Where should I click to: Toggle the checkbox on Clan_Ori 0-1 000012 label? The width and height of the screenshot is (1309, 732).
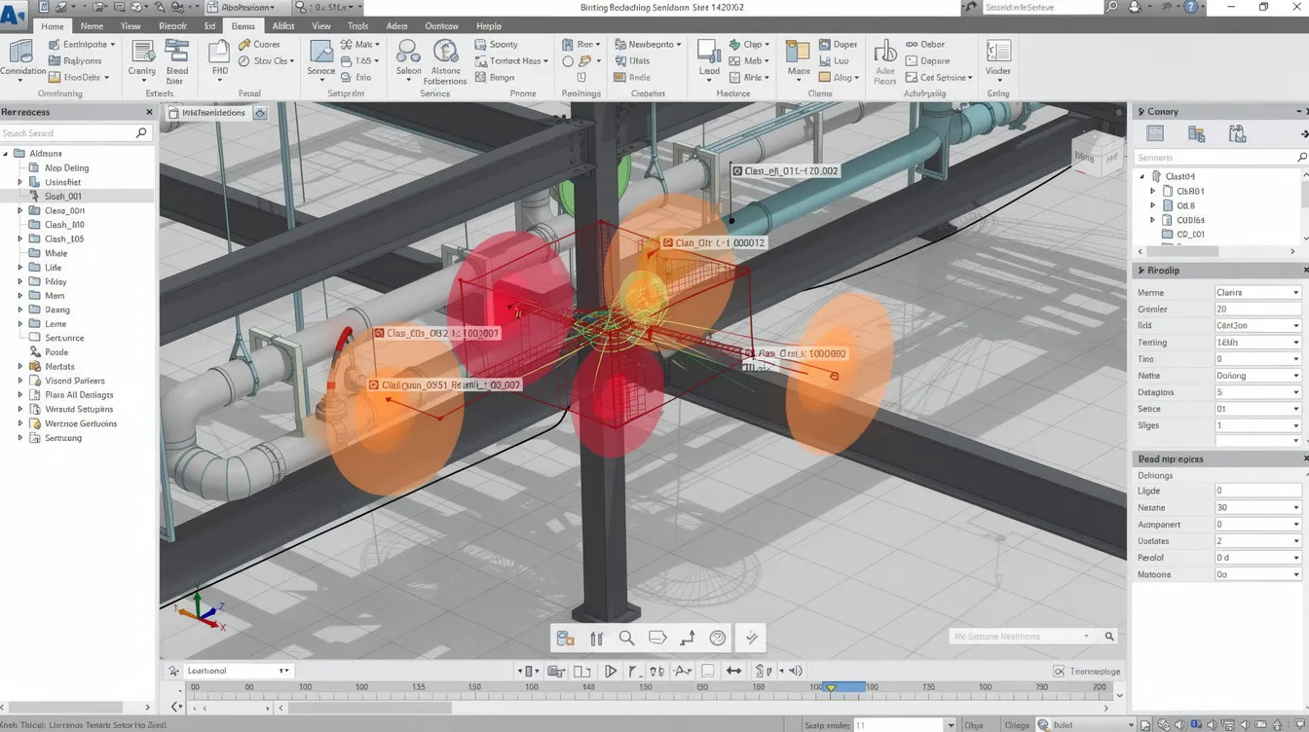(668, 243)
